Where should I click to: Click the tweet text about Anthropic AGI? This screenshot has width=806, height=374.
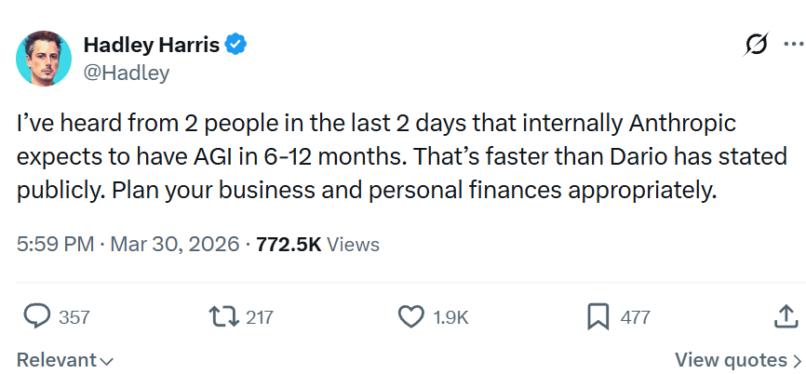click(402, 157)
